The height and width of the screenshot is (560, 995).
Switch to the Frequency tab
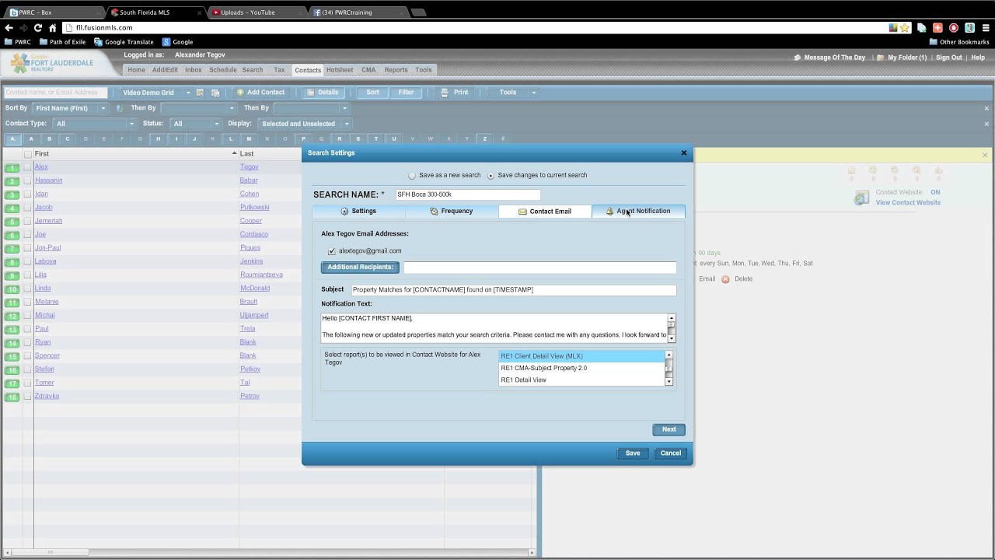coord(452,212)
